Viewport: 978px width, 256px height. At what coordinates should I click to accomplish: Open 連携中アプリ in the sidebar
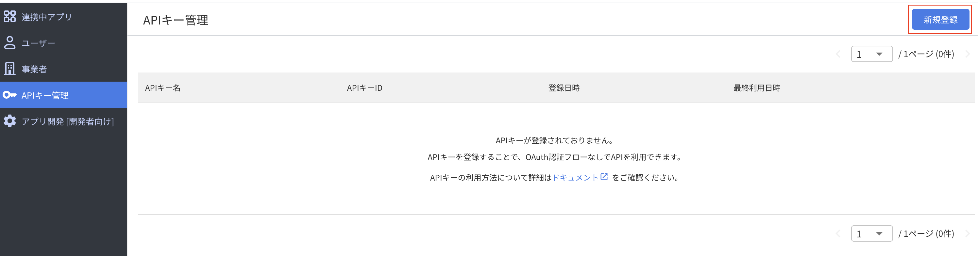tap(46, 17)
